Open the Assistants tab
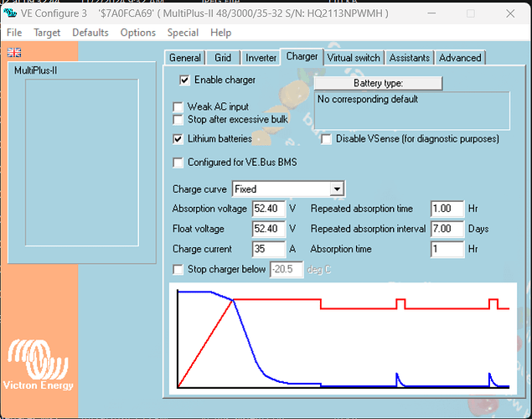This screenshot has width=532, height=419. click(410, 58)
